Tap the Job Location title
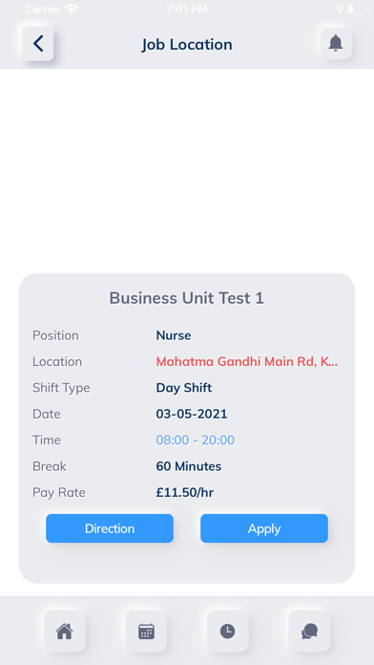Screen dimensions: 374x665 coord(187,45)
